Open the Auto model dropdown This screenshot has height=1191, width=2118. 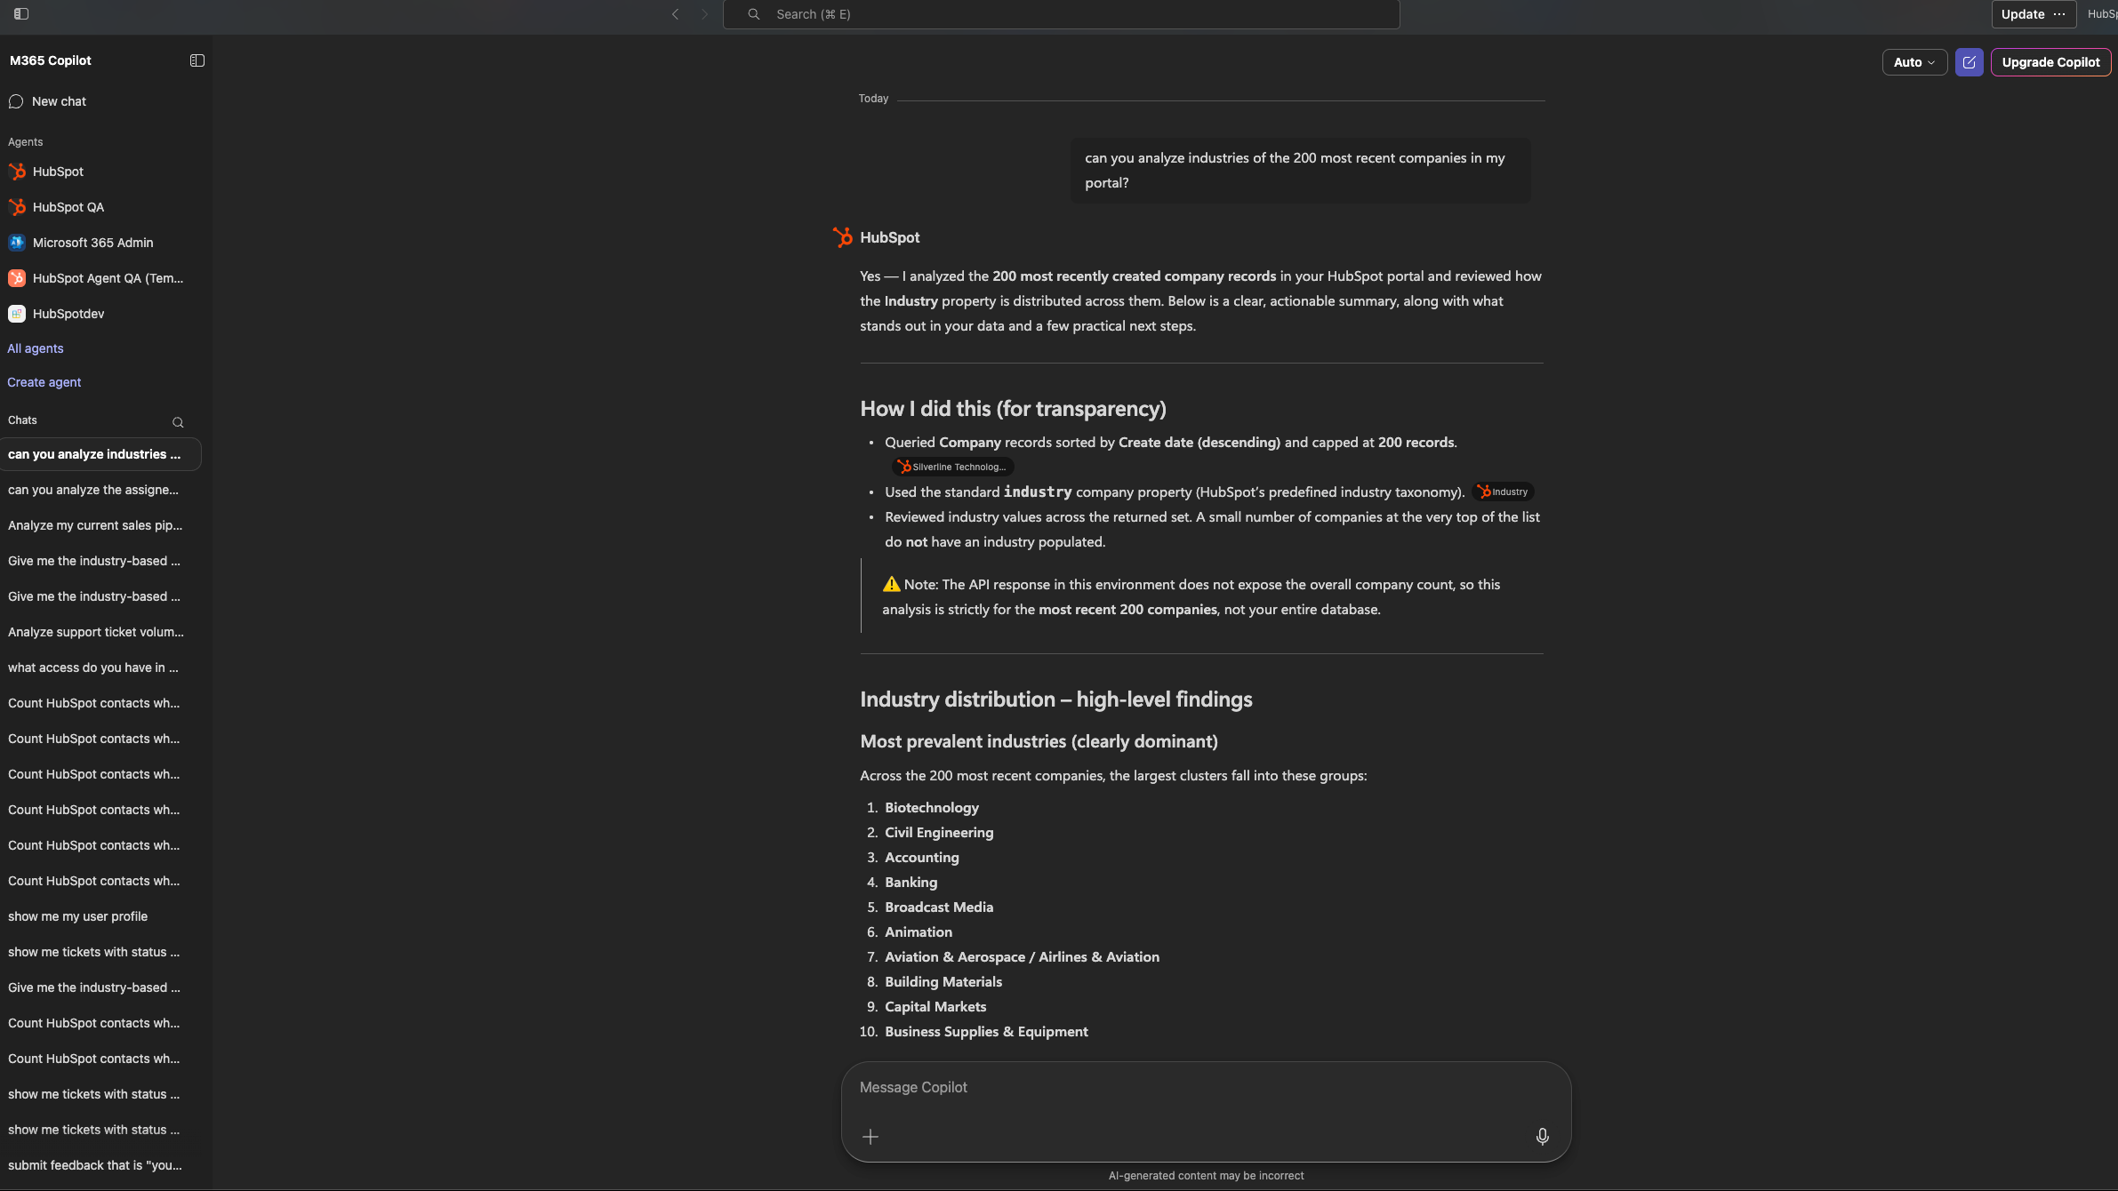pyautogui.click(x=1914, y=62)
